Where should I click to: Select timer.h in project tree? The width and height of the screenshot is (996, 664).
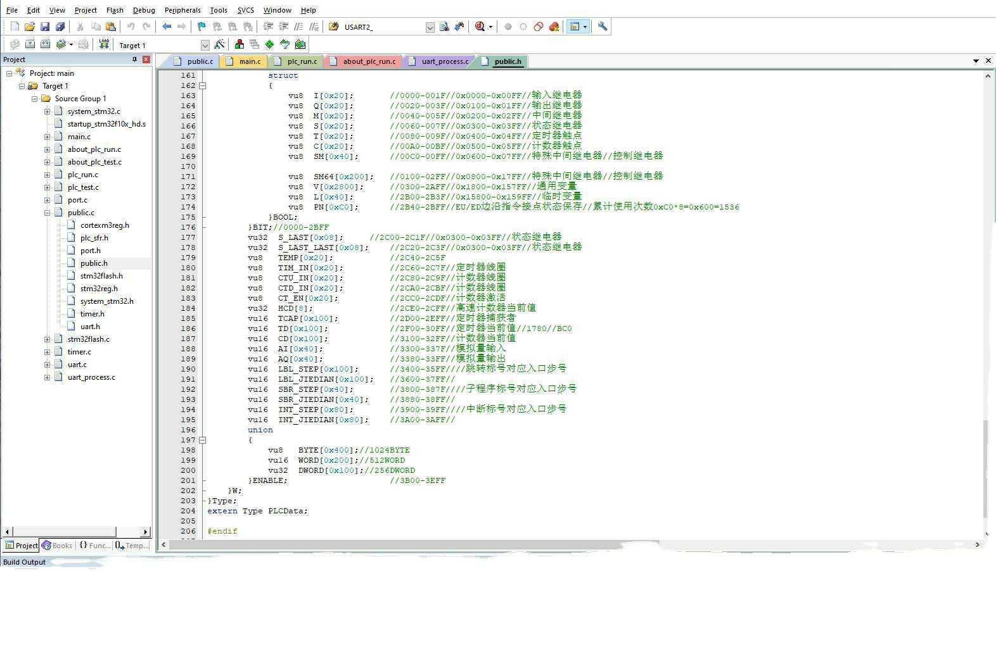pos(92,314)
